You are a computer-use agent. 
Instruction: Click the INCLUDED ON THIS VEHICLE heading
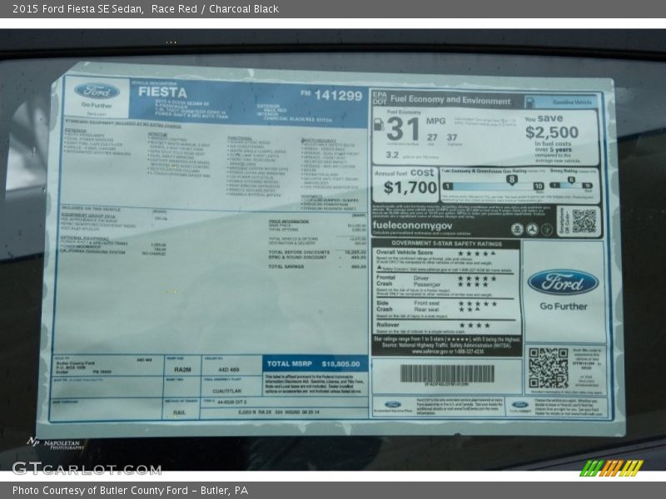point(91,209)
